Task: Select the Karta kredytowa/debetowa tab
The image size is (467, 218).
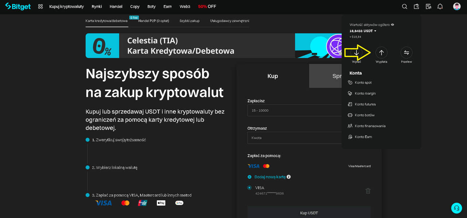Action: tap(107, 21)
